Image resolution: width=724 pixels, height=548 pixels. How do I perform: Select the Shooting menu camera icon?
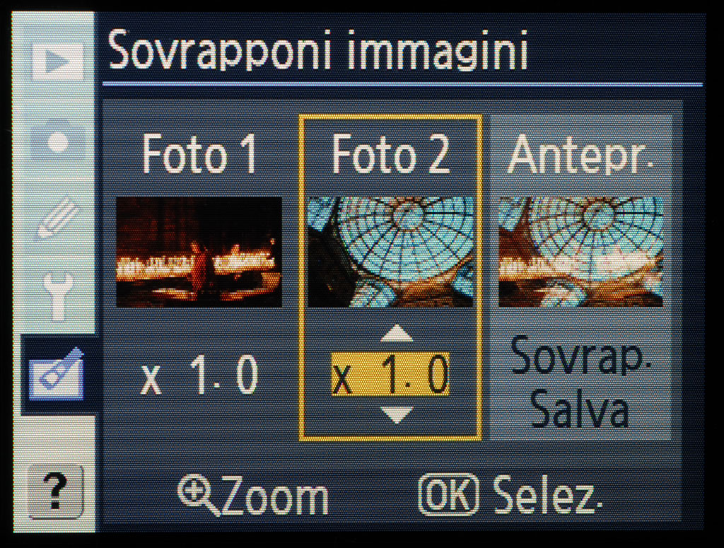point(57,139)
